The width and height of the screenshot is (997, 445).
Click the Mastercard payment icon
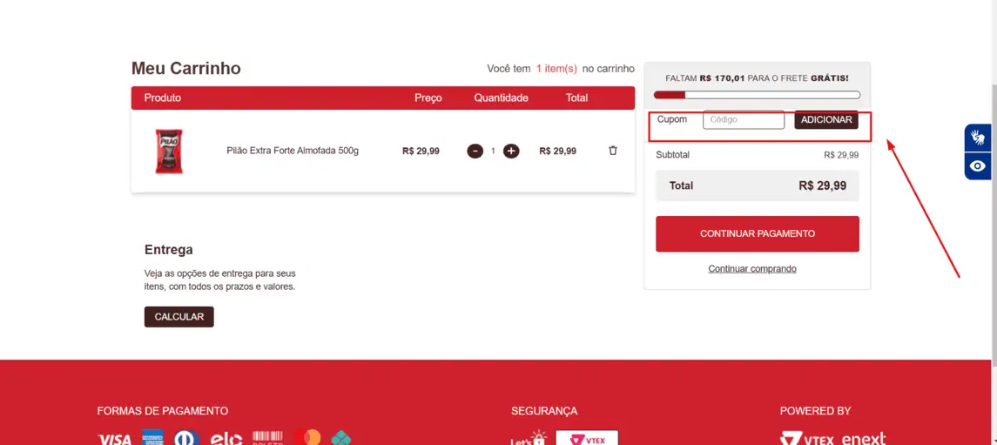click(307, 437)
